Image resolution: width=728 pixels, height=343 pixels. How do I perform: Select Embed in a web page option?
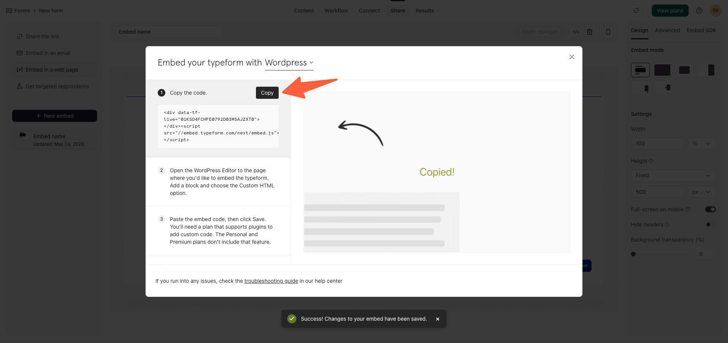55,70
